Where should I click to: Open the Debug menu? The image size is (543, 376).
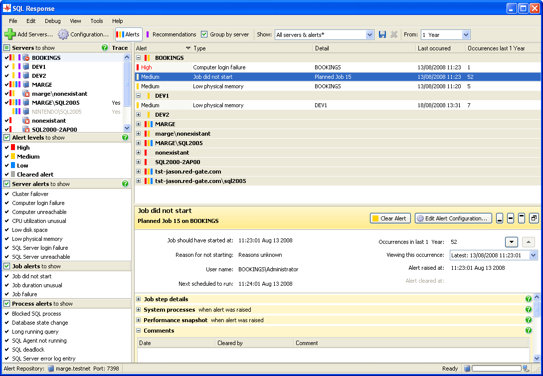pos(53,21)
